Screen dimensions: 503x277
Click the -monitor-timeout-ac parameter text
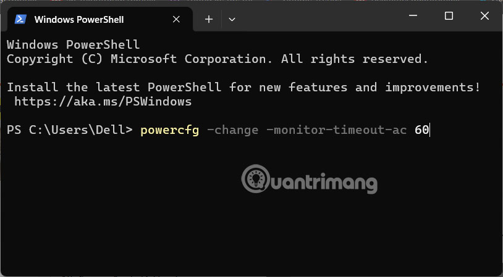click(x=336, y=130)
